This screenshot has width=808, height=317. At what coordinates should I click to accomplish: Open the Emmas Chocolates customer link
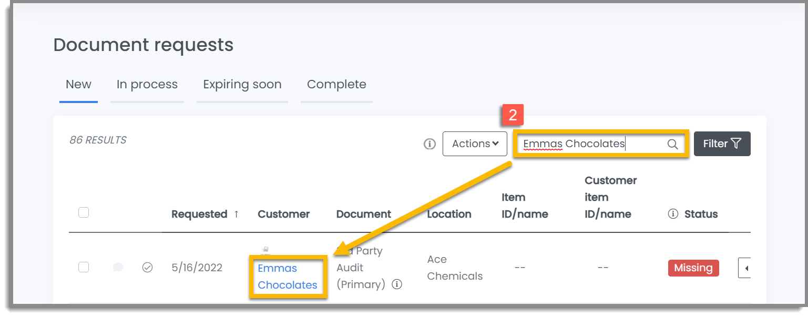[287, 276]
